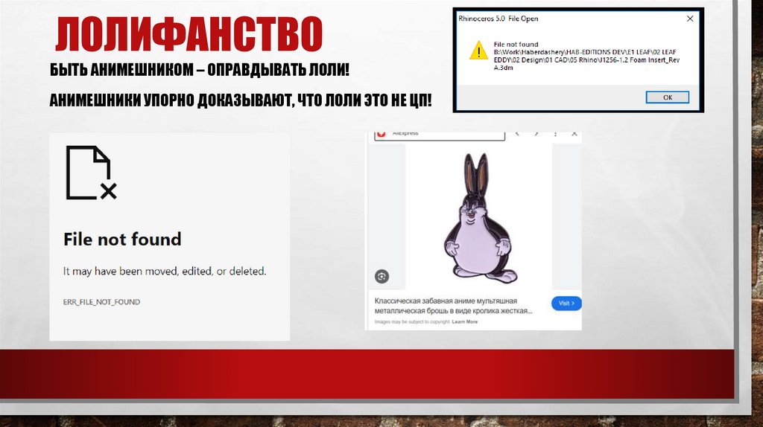The image size is (763, 427).
Task: Click 'It may have been moved, edited, or deleted.'
Action: click(165, 271)
